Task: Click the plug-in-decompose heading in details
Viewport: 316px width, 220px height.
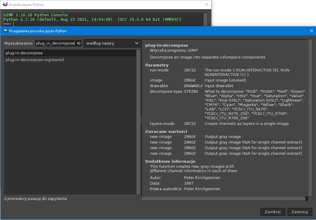Action: click(167, 45)
